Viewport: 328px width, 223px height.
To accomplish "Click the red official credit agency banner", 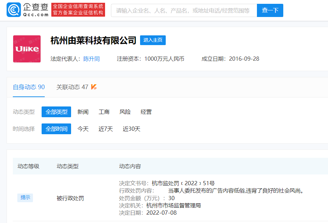I will pyautogui.click(x=78, y=10).
